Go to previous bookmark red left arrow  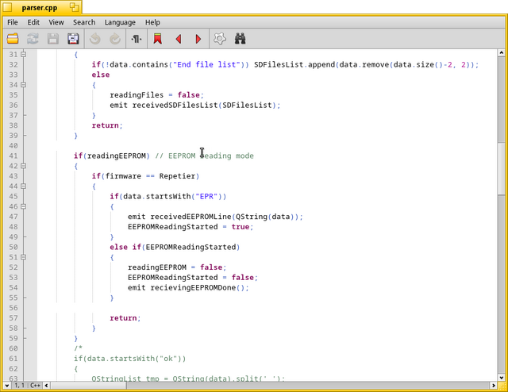click(x=178, y=39)
